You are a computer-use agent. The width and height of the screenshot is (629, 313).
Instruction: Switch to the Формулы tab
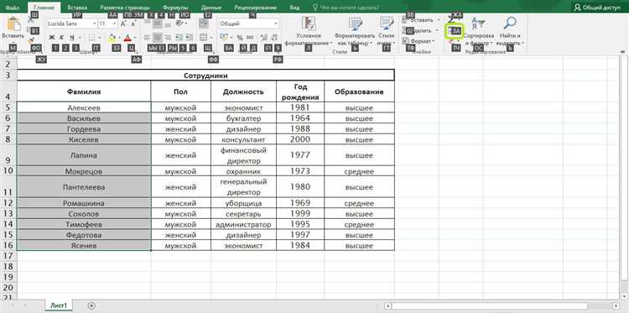(176, 8)
